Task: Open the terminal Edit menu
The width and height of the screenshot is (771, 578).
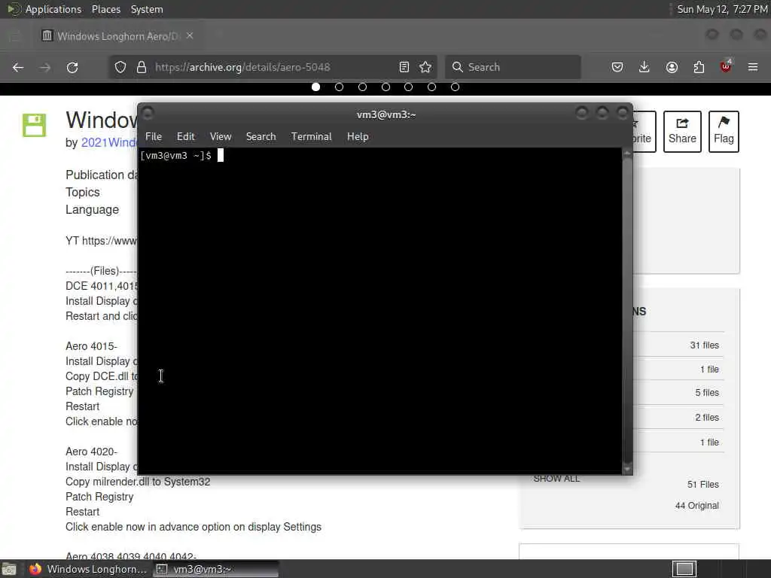Action: click(x=186, y=137)
